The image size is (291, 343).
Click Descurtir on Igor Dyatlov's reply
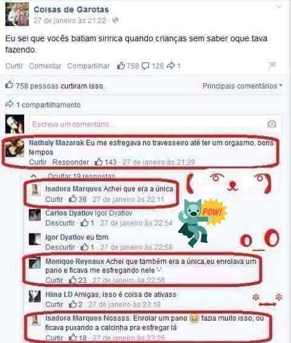coord(60,247)
